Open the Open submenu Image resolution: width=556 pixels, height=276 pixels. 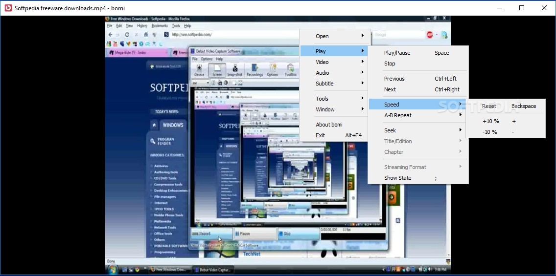coord(335,36)
